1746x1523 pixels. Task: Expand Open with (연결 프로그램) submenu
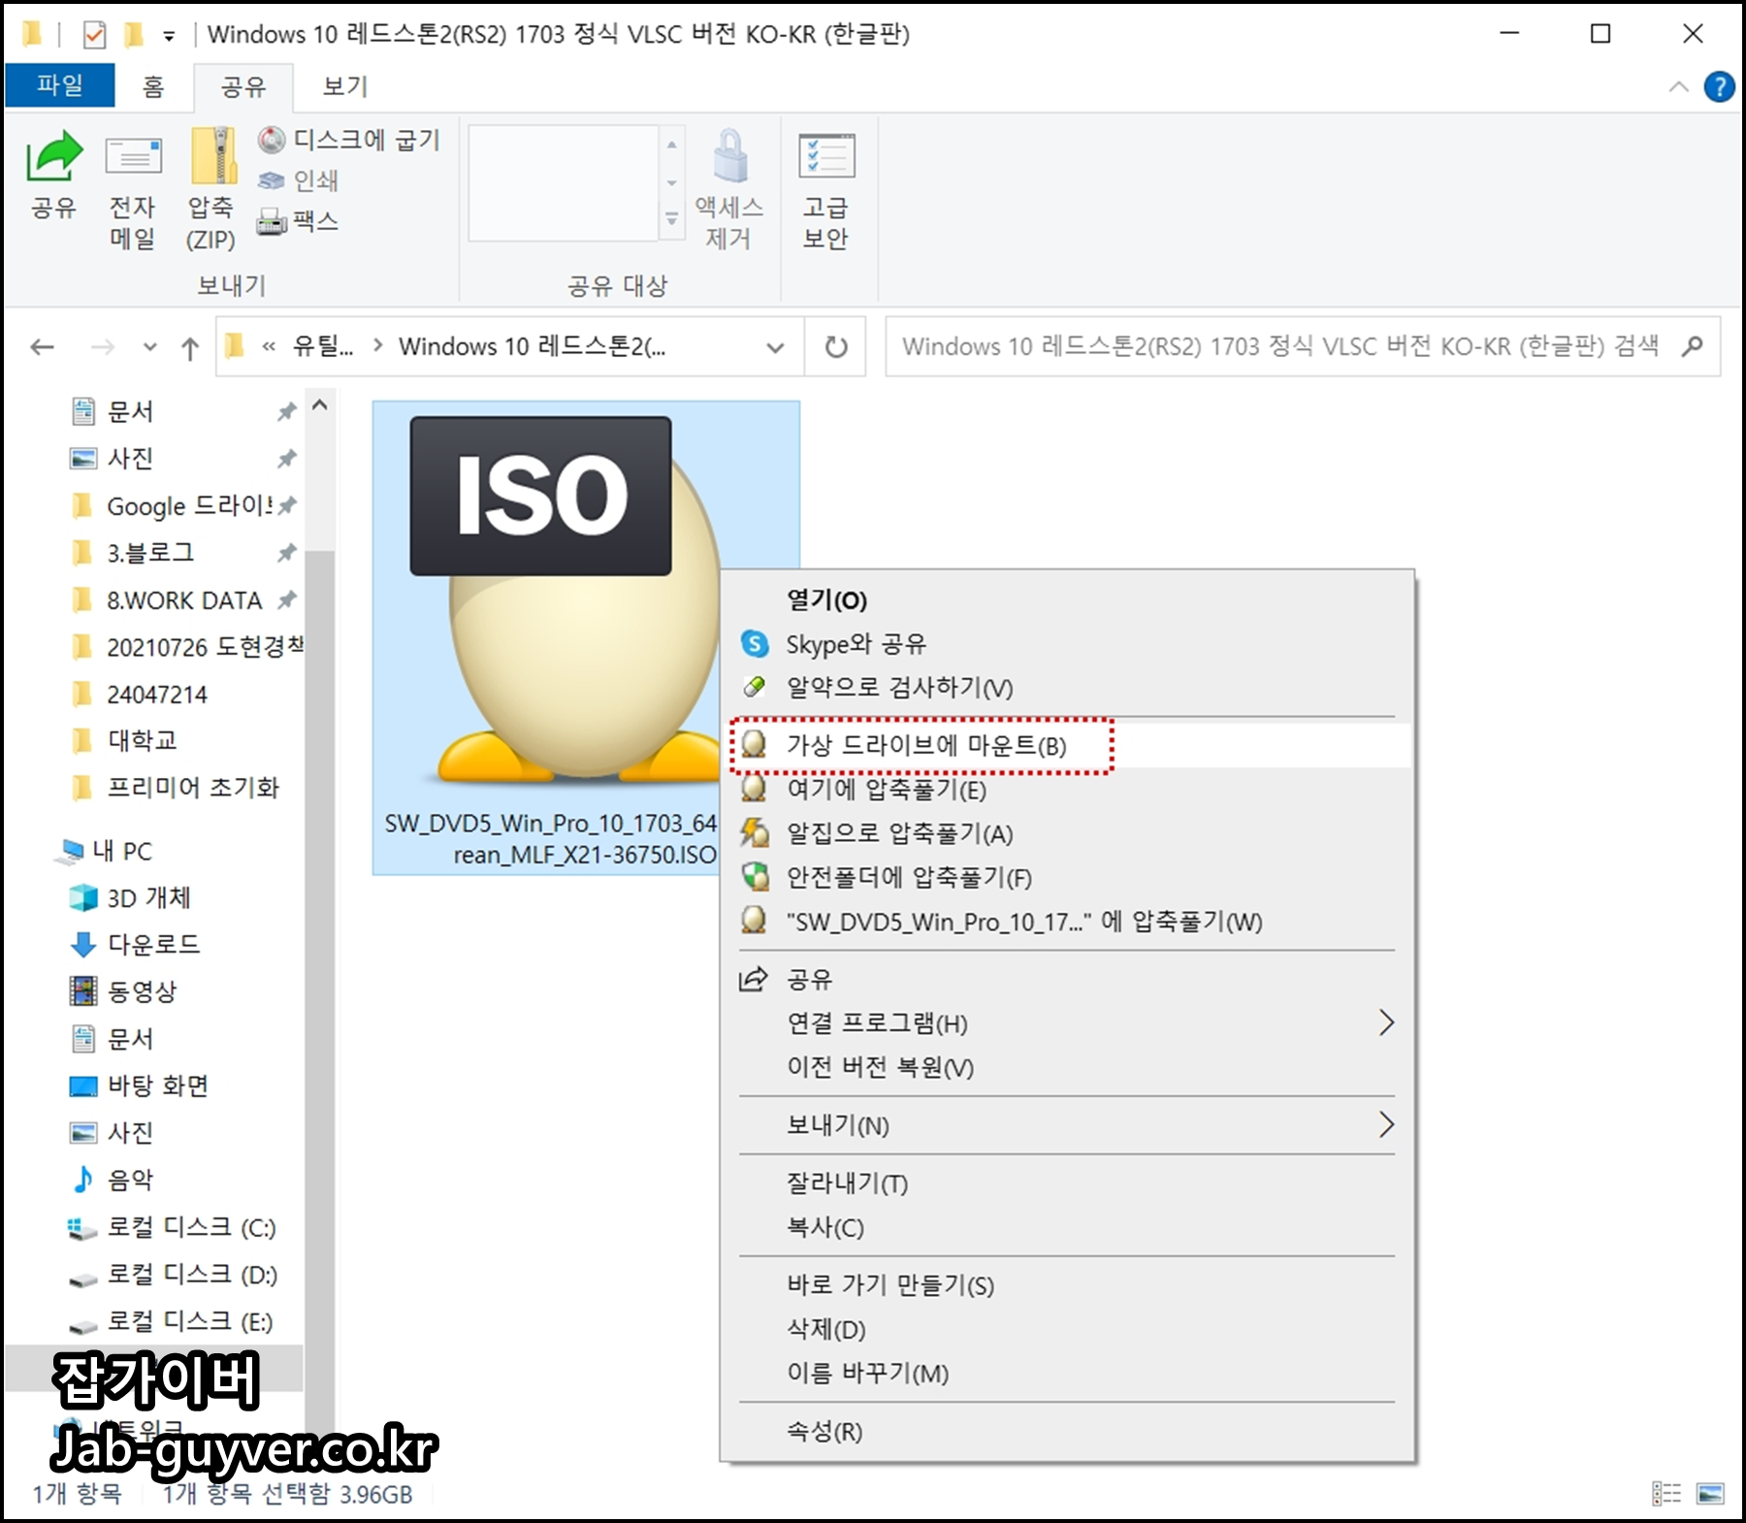point(1386,1022)
